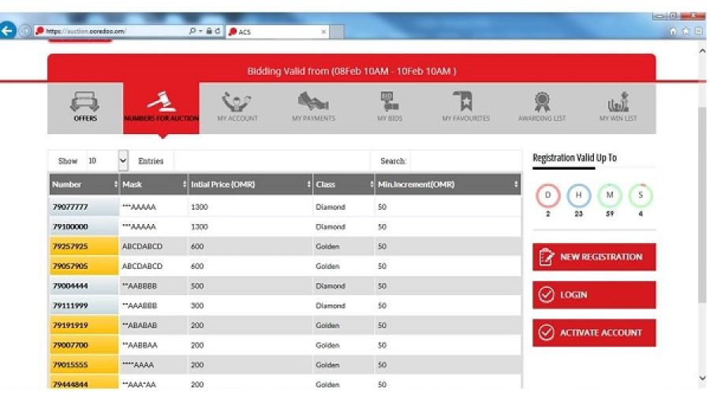Click the Registration Valid Up To heading
Image resolution: width=710 pixels, height=400 pixels.
[574, 158]
